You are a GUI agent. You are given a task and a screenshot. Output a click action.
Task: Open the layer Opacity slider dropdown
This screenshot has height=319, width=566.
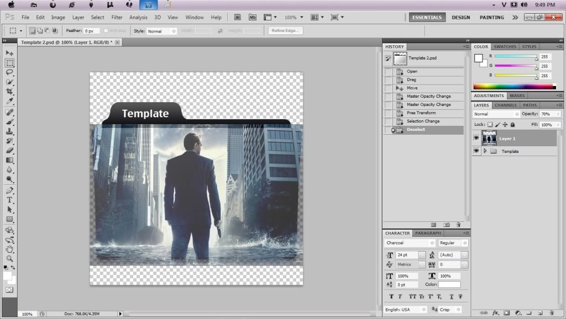558,114
